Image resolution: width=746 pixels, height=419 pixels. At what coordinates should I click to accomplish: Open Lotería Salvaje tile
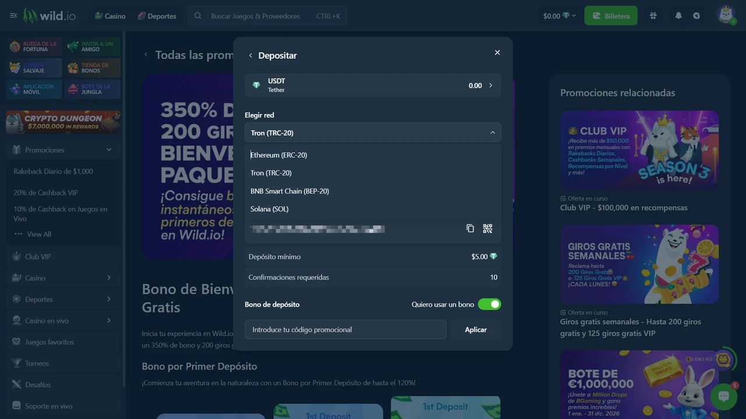(34, 68)
